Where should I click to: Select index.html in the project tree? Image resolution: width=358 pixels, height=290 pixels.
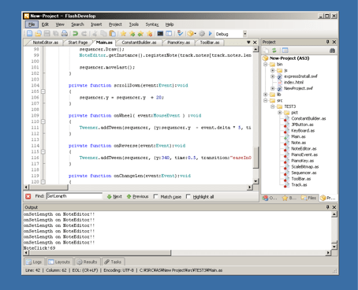point(293,82)
